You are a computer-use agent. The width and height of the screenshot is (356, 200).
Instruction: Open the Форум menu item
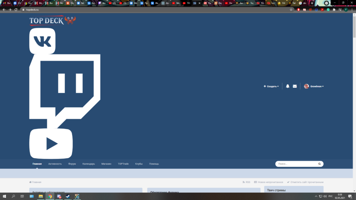72,164
